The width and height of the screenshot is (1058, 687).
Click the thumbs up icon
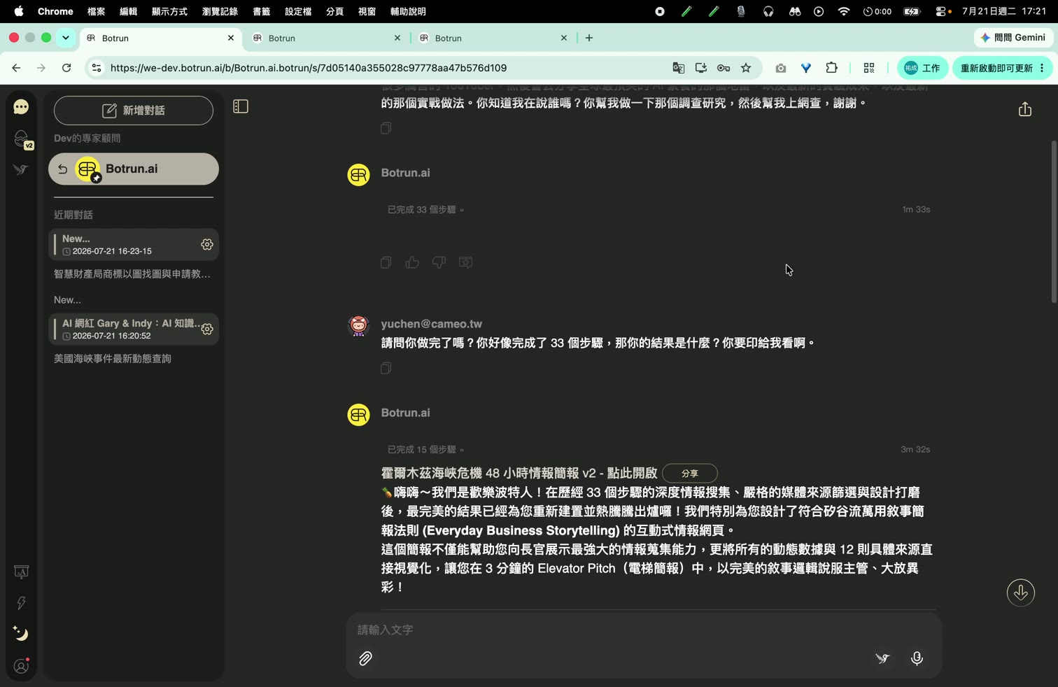point(412,262)
